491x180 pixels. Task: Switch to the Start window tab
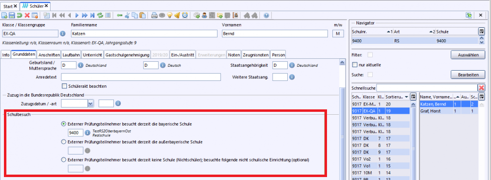coord(10,6)
